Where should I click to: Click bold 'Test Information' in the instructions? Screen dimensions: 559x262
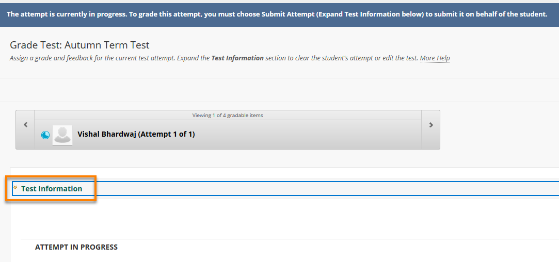[237, 58]
